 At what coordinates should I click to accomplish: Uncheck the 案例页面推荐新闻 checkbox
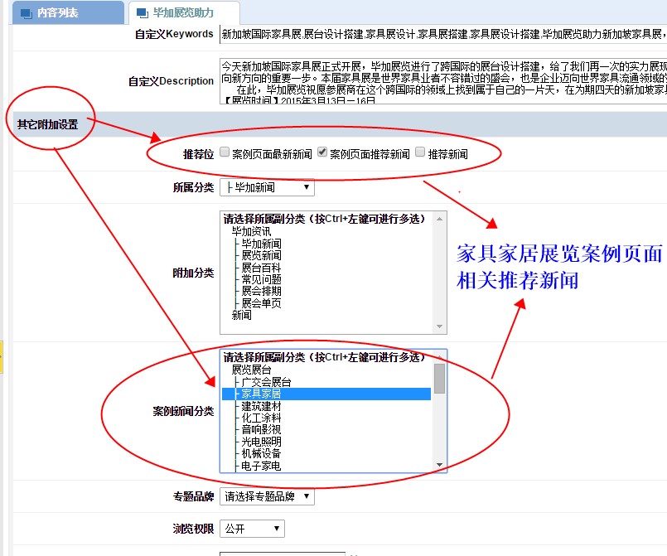tap(323, 153)
